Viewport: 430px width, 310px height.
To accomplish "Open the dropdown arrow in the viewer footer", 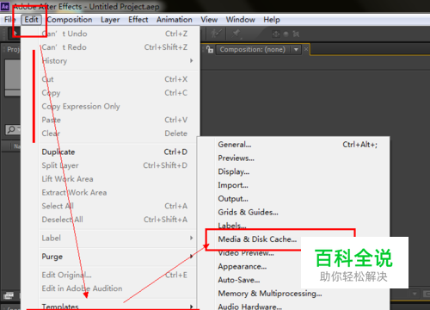I will tap(415, 294).
